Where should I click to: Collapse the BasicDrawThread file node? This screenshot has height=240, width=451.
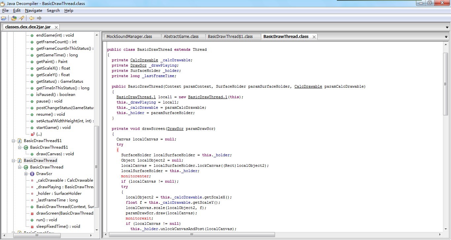pos(14,161)
